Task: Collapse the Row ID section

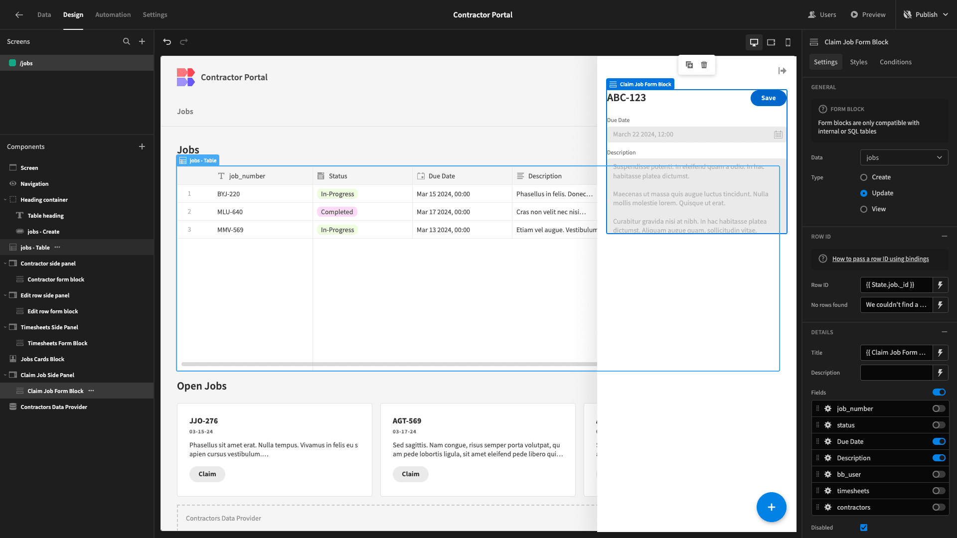Action: pyautogui.click(x=944, y=236)
